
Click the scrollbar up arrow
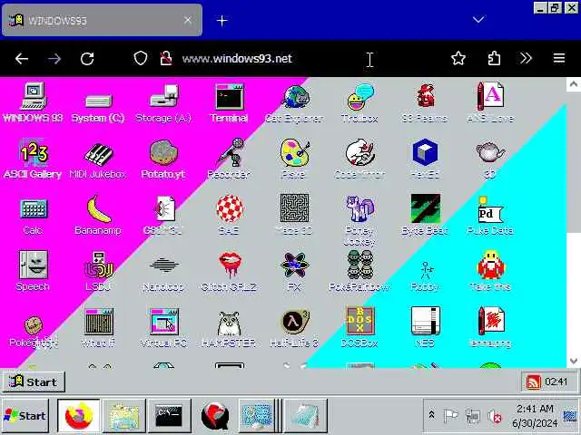[x=573, y=84]
